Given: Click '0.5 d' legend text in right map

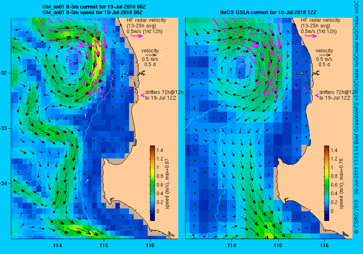Looking at the screenshot, I should (x=324, y=65).
